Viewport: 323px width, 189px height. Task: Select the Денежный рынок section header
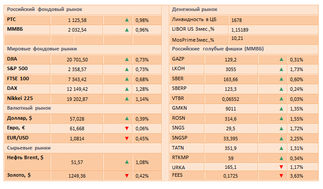tap(194, 9)
